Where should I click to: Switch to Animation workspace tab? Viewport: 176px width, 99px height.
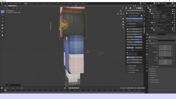(63, 4)
